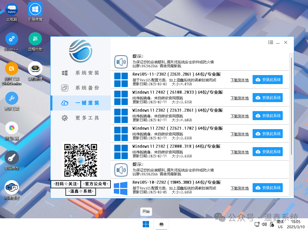Open the volume icon in the system tray
The image size is (308, 230).
tap(264, 224)
